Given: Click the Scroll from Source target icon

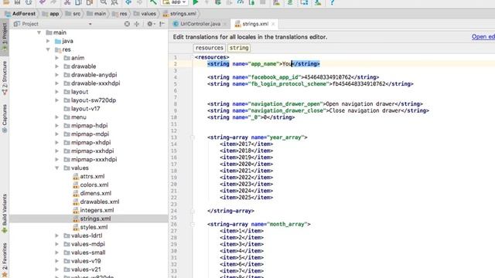Looking at the screenshot, I should click(127, 24).
